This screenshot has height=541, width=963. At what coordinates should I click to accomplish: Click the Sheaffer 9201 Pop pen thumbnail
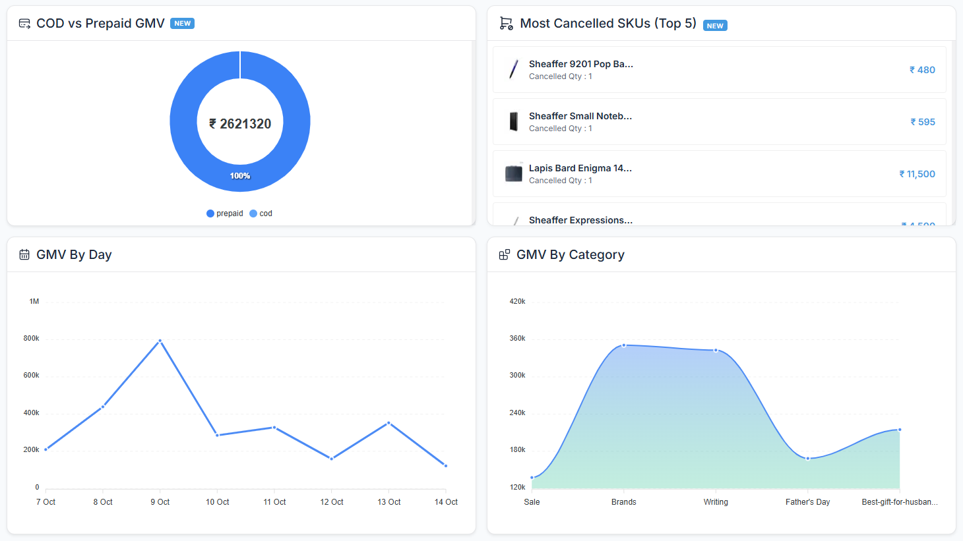coord(513,69)
